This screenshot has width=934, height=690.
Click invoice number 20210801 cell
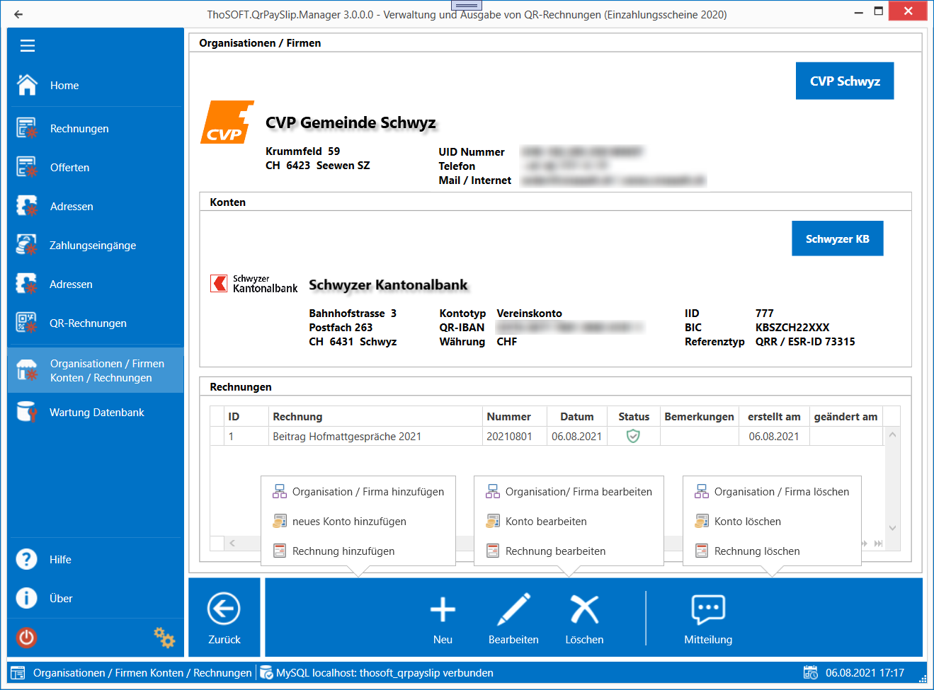(x=515, y=436)
